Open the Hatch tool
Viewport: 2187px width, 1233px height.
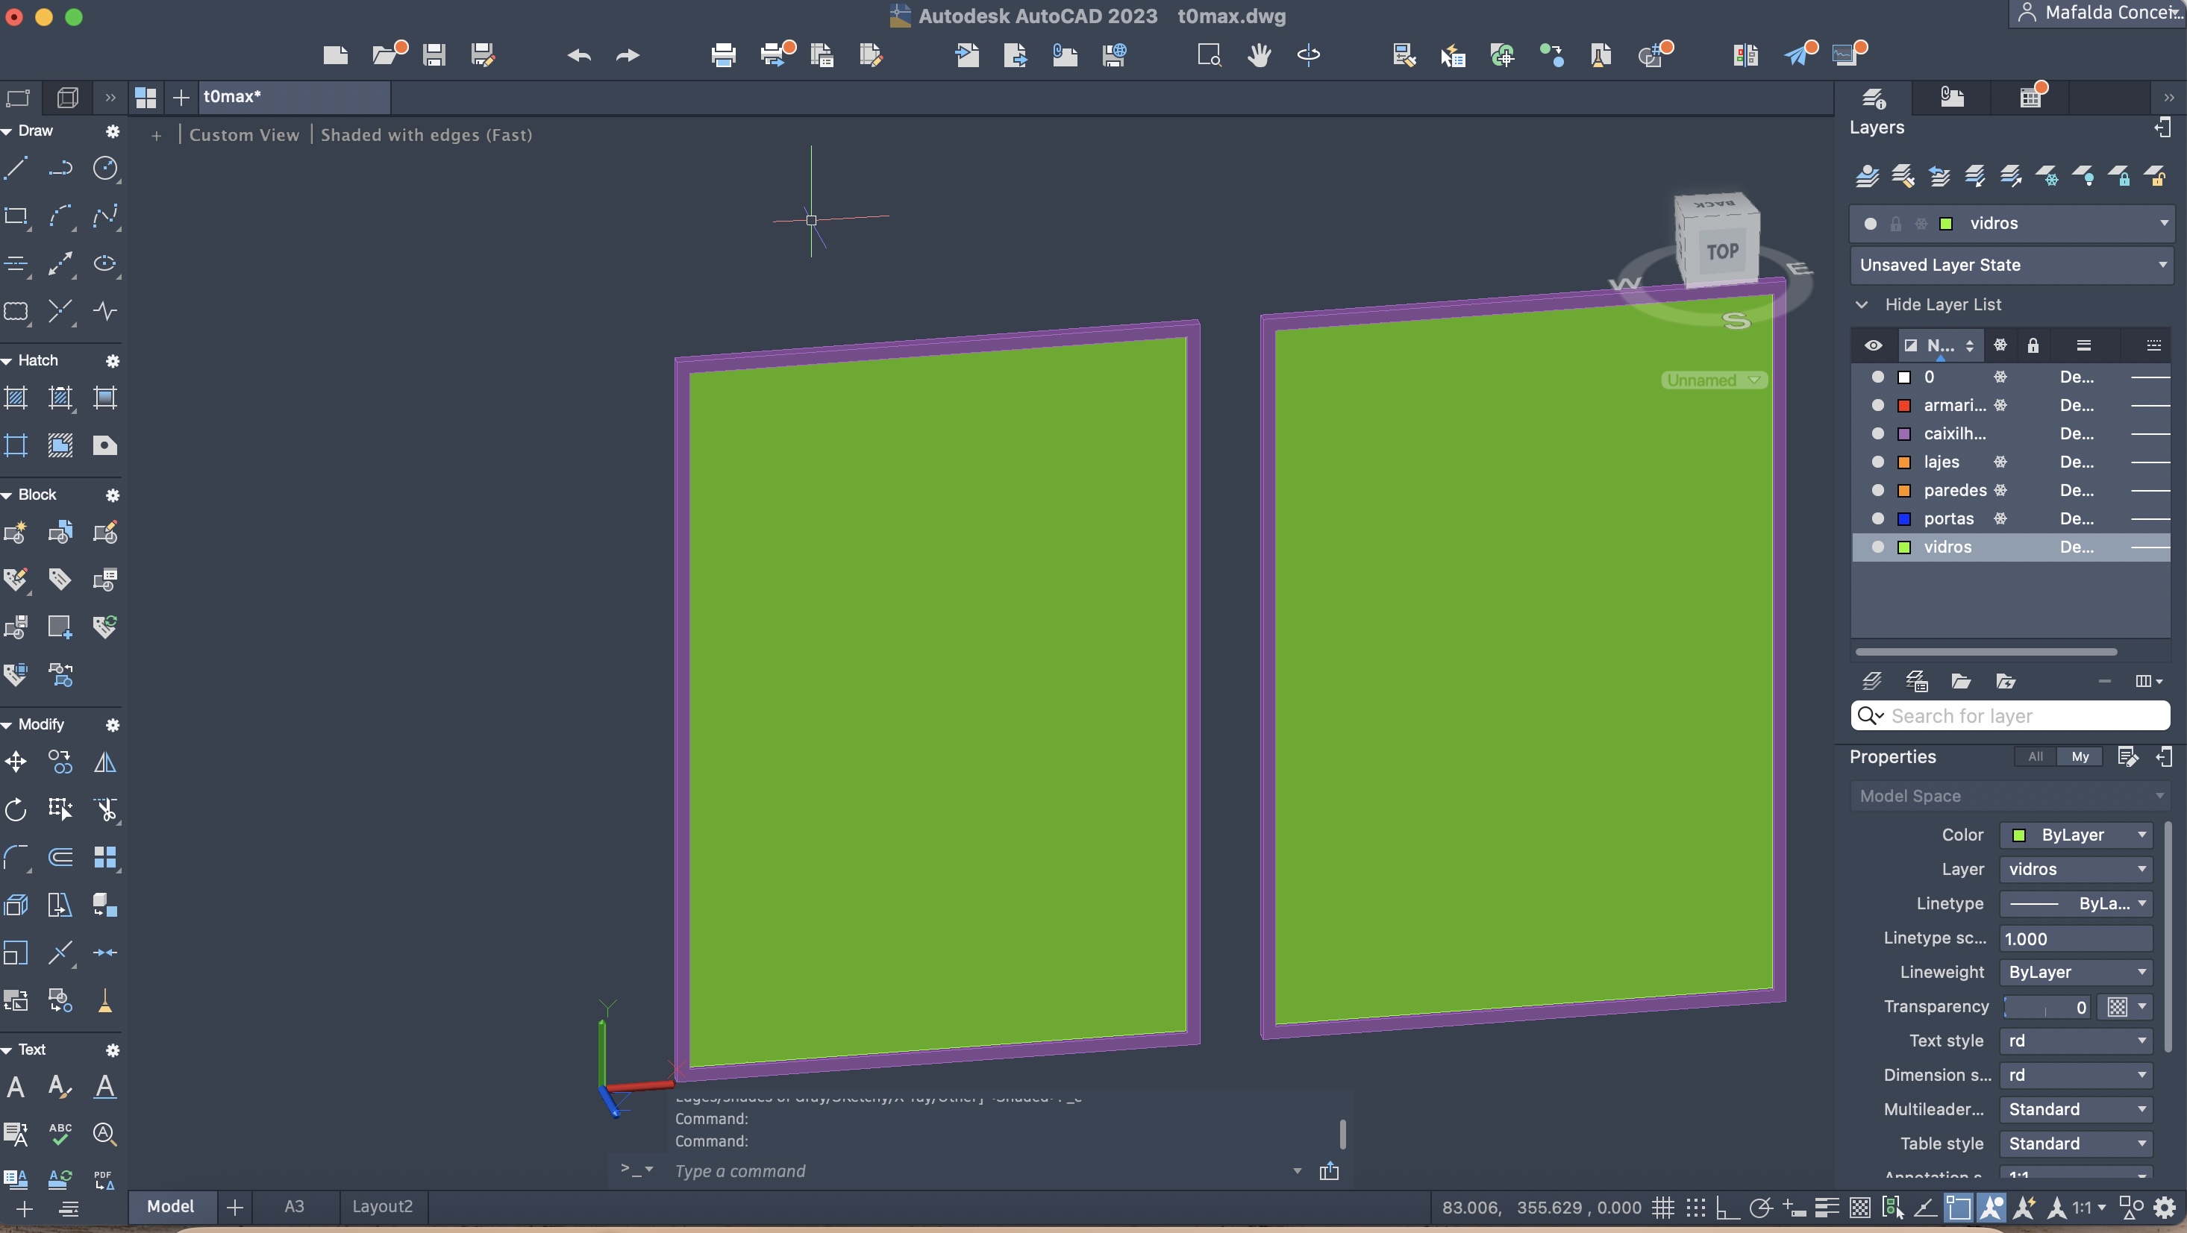tap(16, 397)
